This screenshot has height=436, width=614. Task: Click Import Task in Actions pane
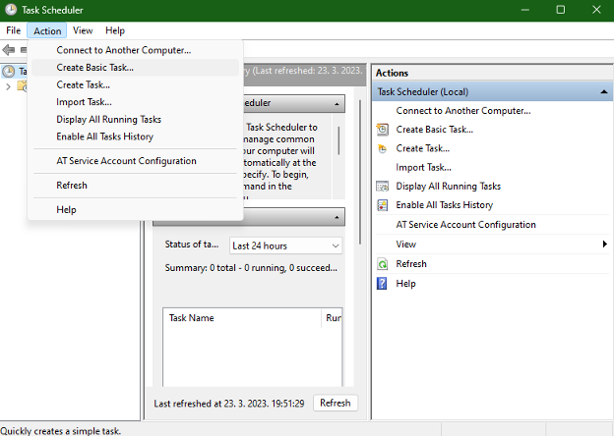[423, 167]
